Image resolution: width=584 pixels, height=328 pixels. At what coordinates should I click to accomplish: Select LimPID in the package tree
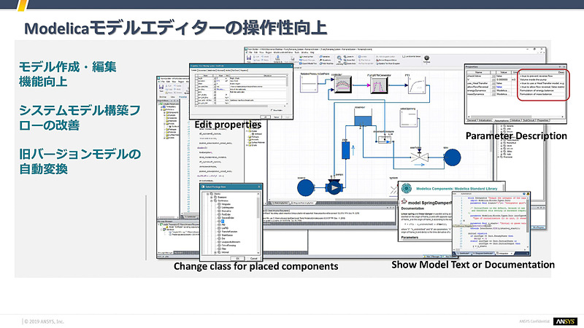pos(225,228)
